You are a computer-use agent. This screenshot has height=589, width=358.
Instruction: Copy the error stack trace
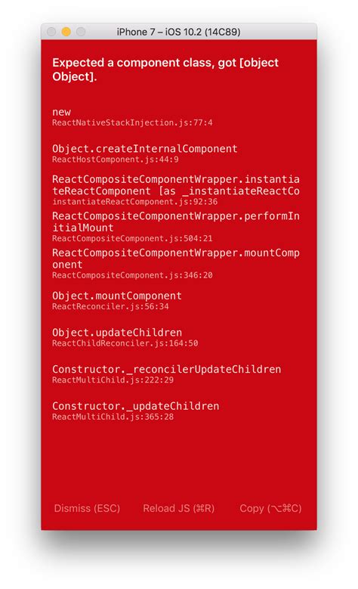click(x=270, y=508)
